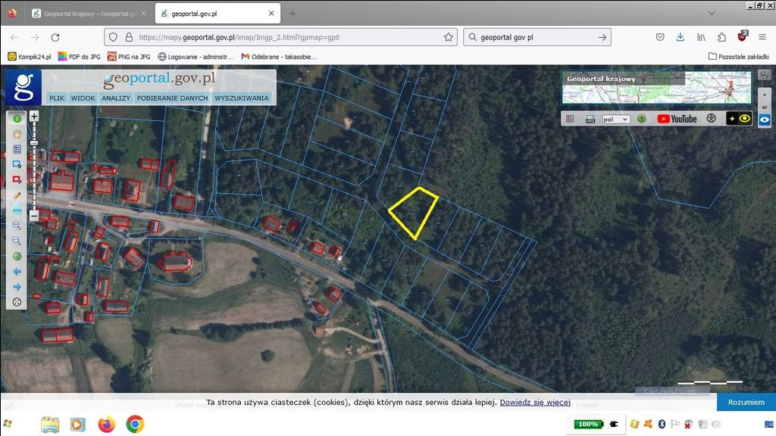Open the ANALIZY menu

point(116,98)
